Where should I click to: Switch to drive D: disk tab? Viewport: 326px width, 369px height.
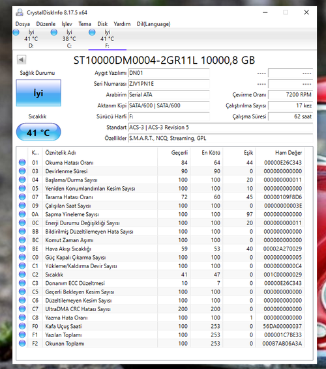(x=31, y=39)
